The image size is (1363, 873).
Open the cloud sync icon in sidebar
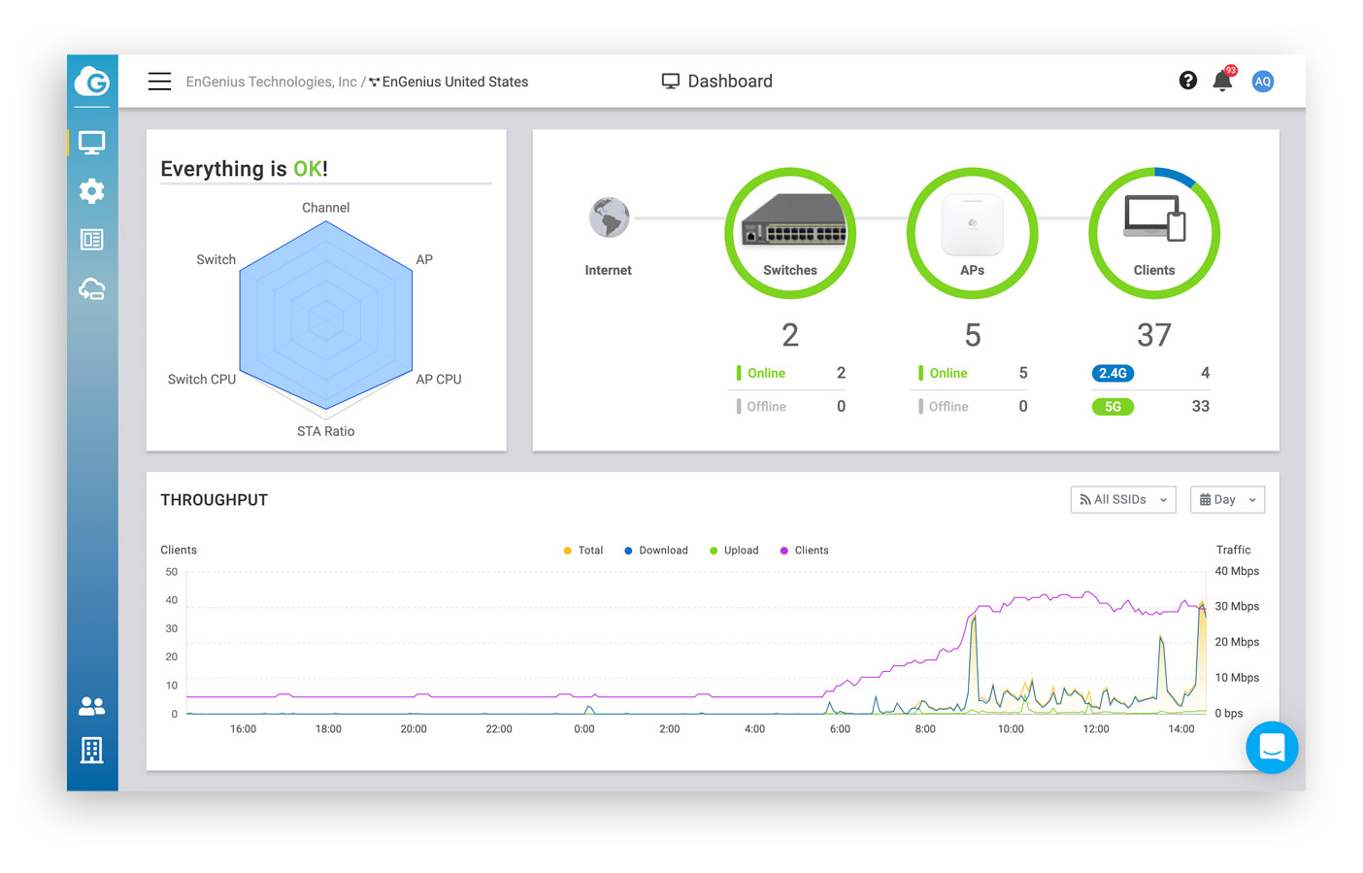click(92, 289)
